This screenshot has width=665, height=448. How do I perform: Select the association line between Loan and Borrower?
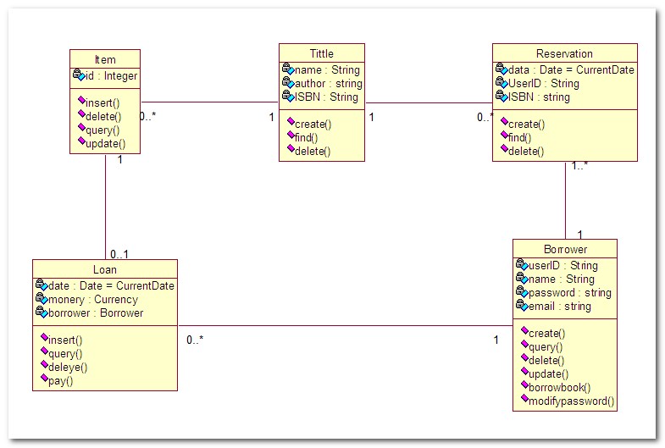(346, 326)
